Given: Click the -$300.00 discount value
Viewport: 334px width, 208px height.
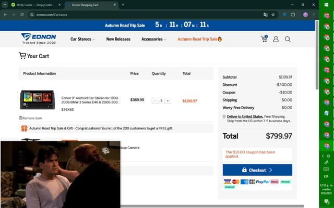Looking at the screenshot, I should [x=284, y=85].
